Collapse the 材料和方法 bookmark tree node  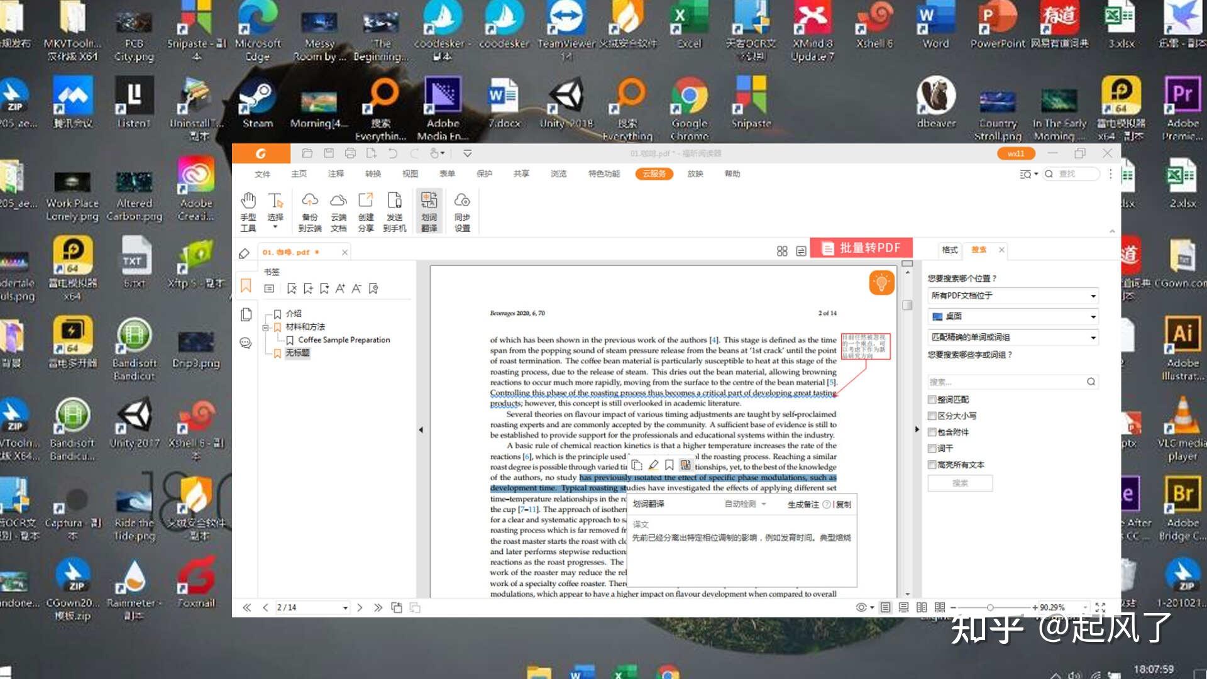[x=265, y=328]
